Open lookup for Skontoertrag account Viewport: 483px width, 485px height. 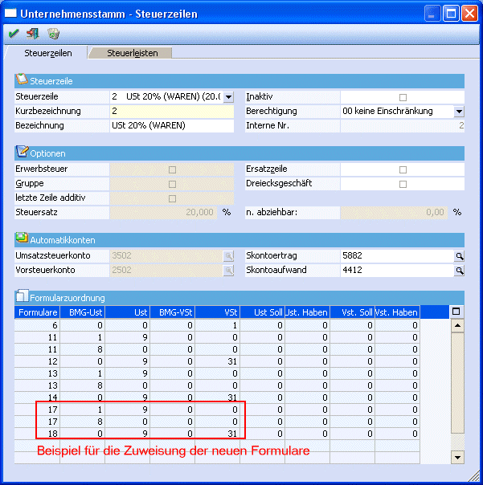click(460, 255)
